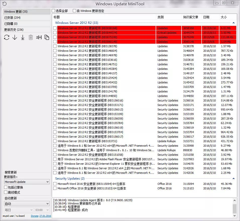240x221 pixels.
Task: Click the greyed-out trash uninstall icon
Action: [x=31, y=37]
